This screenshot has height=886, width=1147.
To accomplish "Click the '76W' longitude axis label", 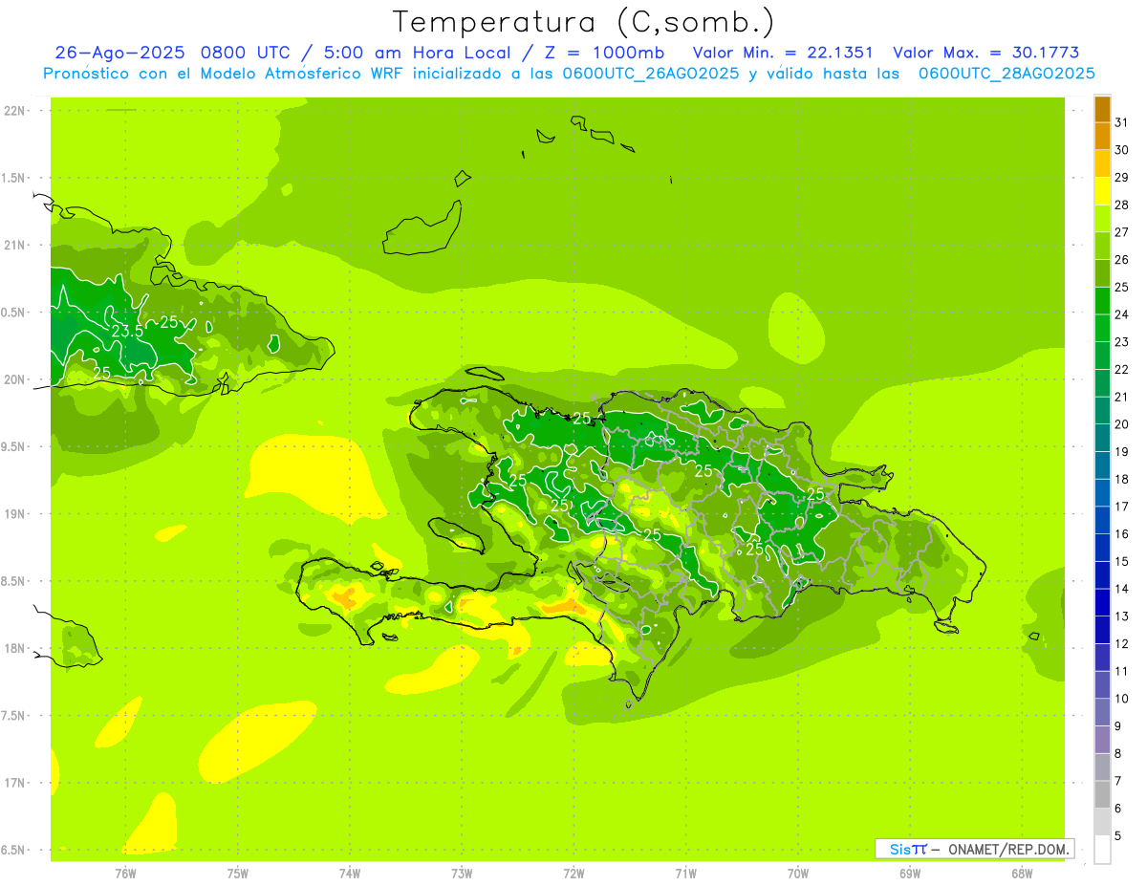I will (x=125, y=874).
